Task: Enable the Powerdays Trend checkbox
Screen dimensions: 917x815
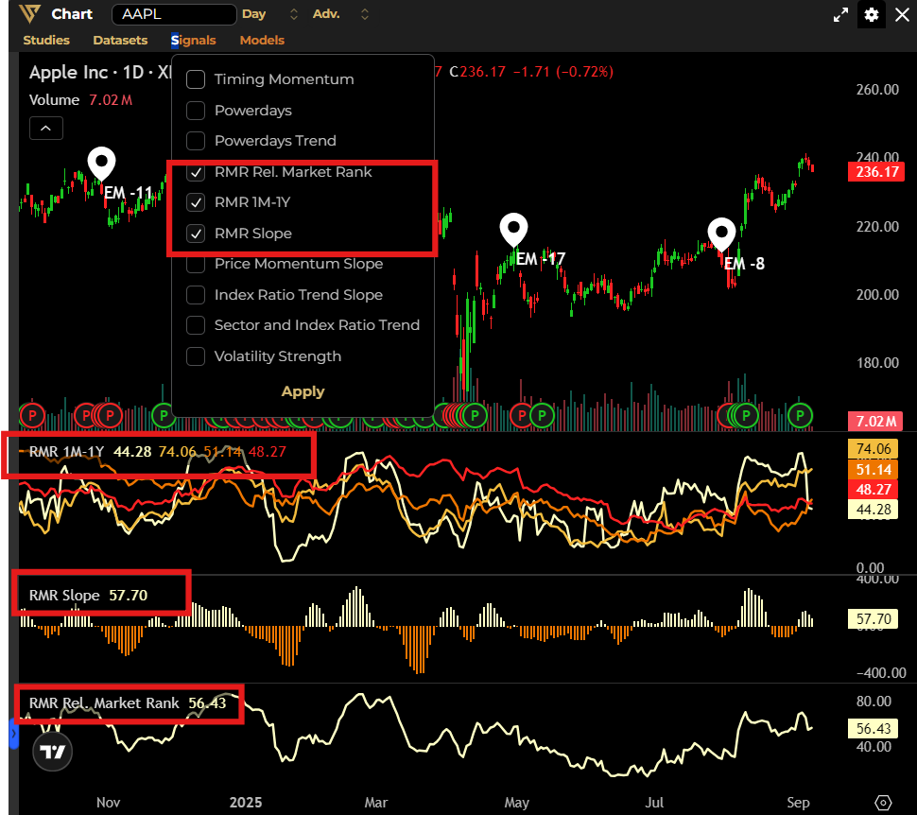Action: (x=196, y=141)
